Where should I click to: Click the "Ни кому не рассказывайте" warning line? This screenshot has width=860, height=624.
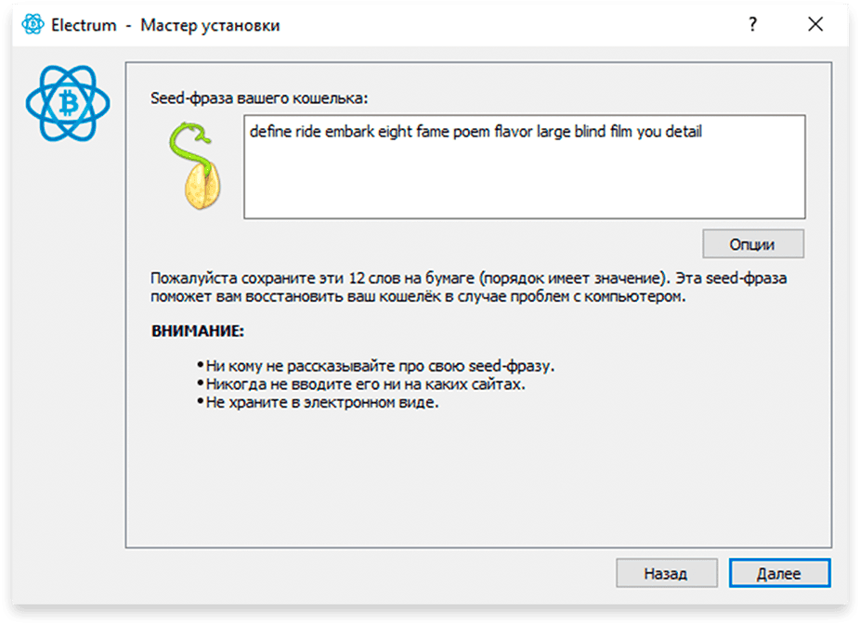pyautogui.click(x=376, y=366)
